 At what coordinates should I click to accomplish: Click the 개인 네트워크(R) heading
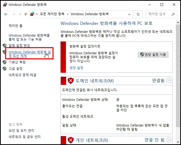point(92,140)
